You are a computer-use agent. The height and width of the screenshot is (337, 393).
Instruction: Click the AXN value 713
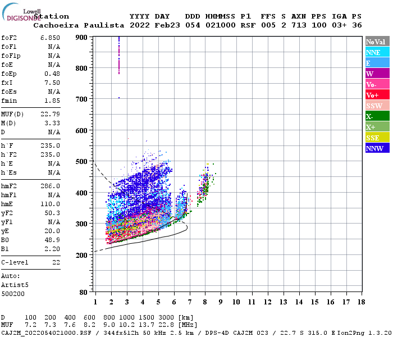tap(299, 25)
